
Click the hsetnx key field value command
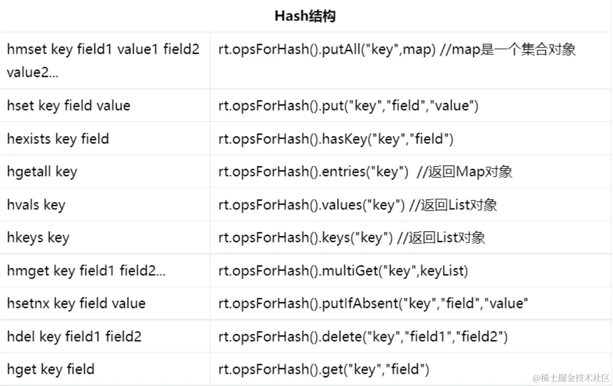[76, 304]
